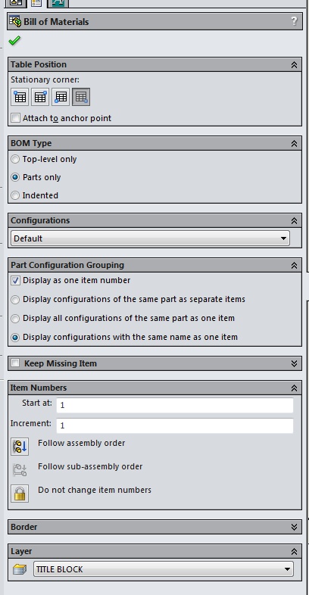Image resolution: width=309 pixels, height=595 pixels.
Task: Click Follow assembly order icon
Action: pos(20,447)
